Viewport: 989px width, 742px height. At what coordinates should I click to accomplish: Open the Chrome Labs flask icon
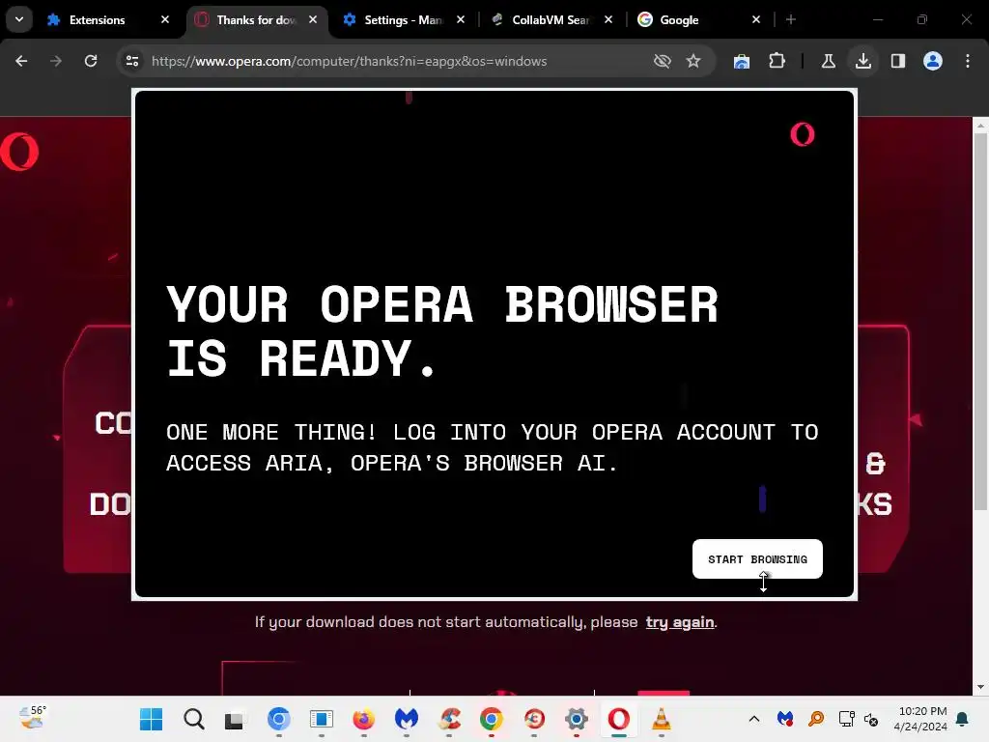pyautogui.click(x=828, y=61)
